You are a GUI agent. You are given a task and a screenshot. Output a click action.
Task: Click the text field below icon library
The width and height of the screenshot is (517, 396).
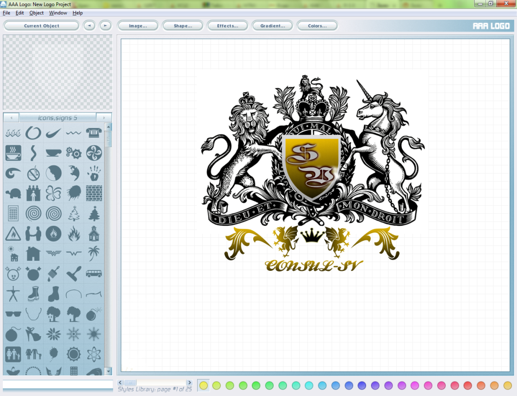[58, 384]
